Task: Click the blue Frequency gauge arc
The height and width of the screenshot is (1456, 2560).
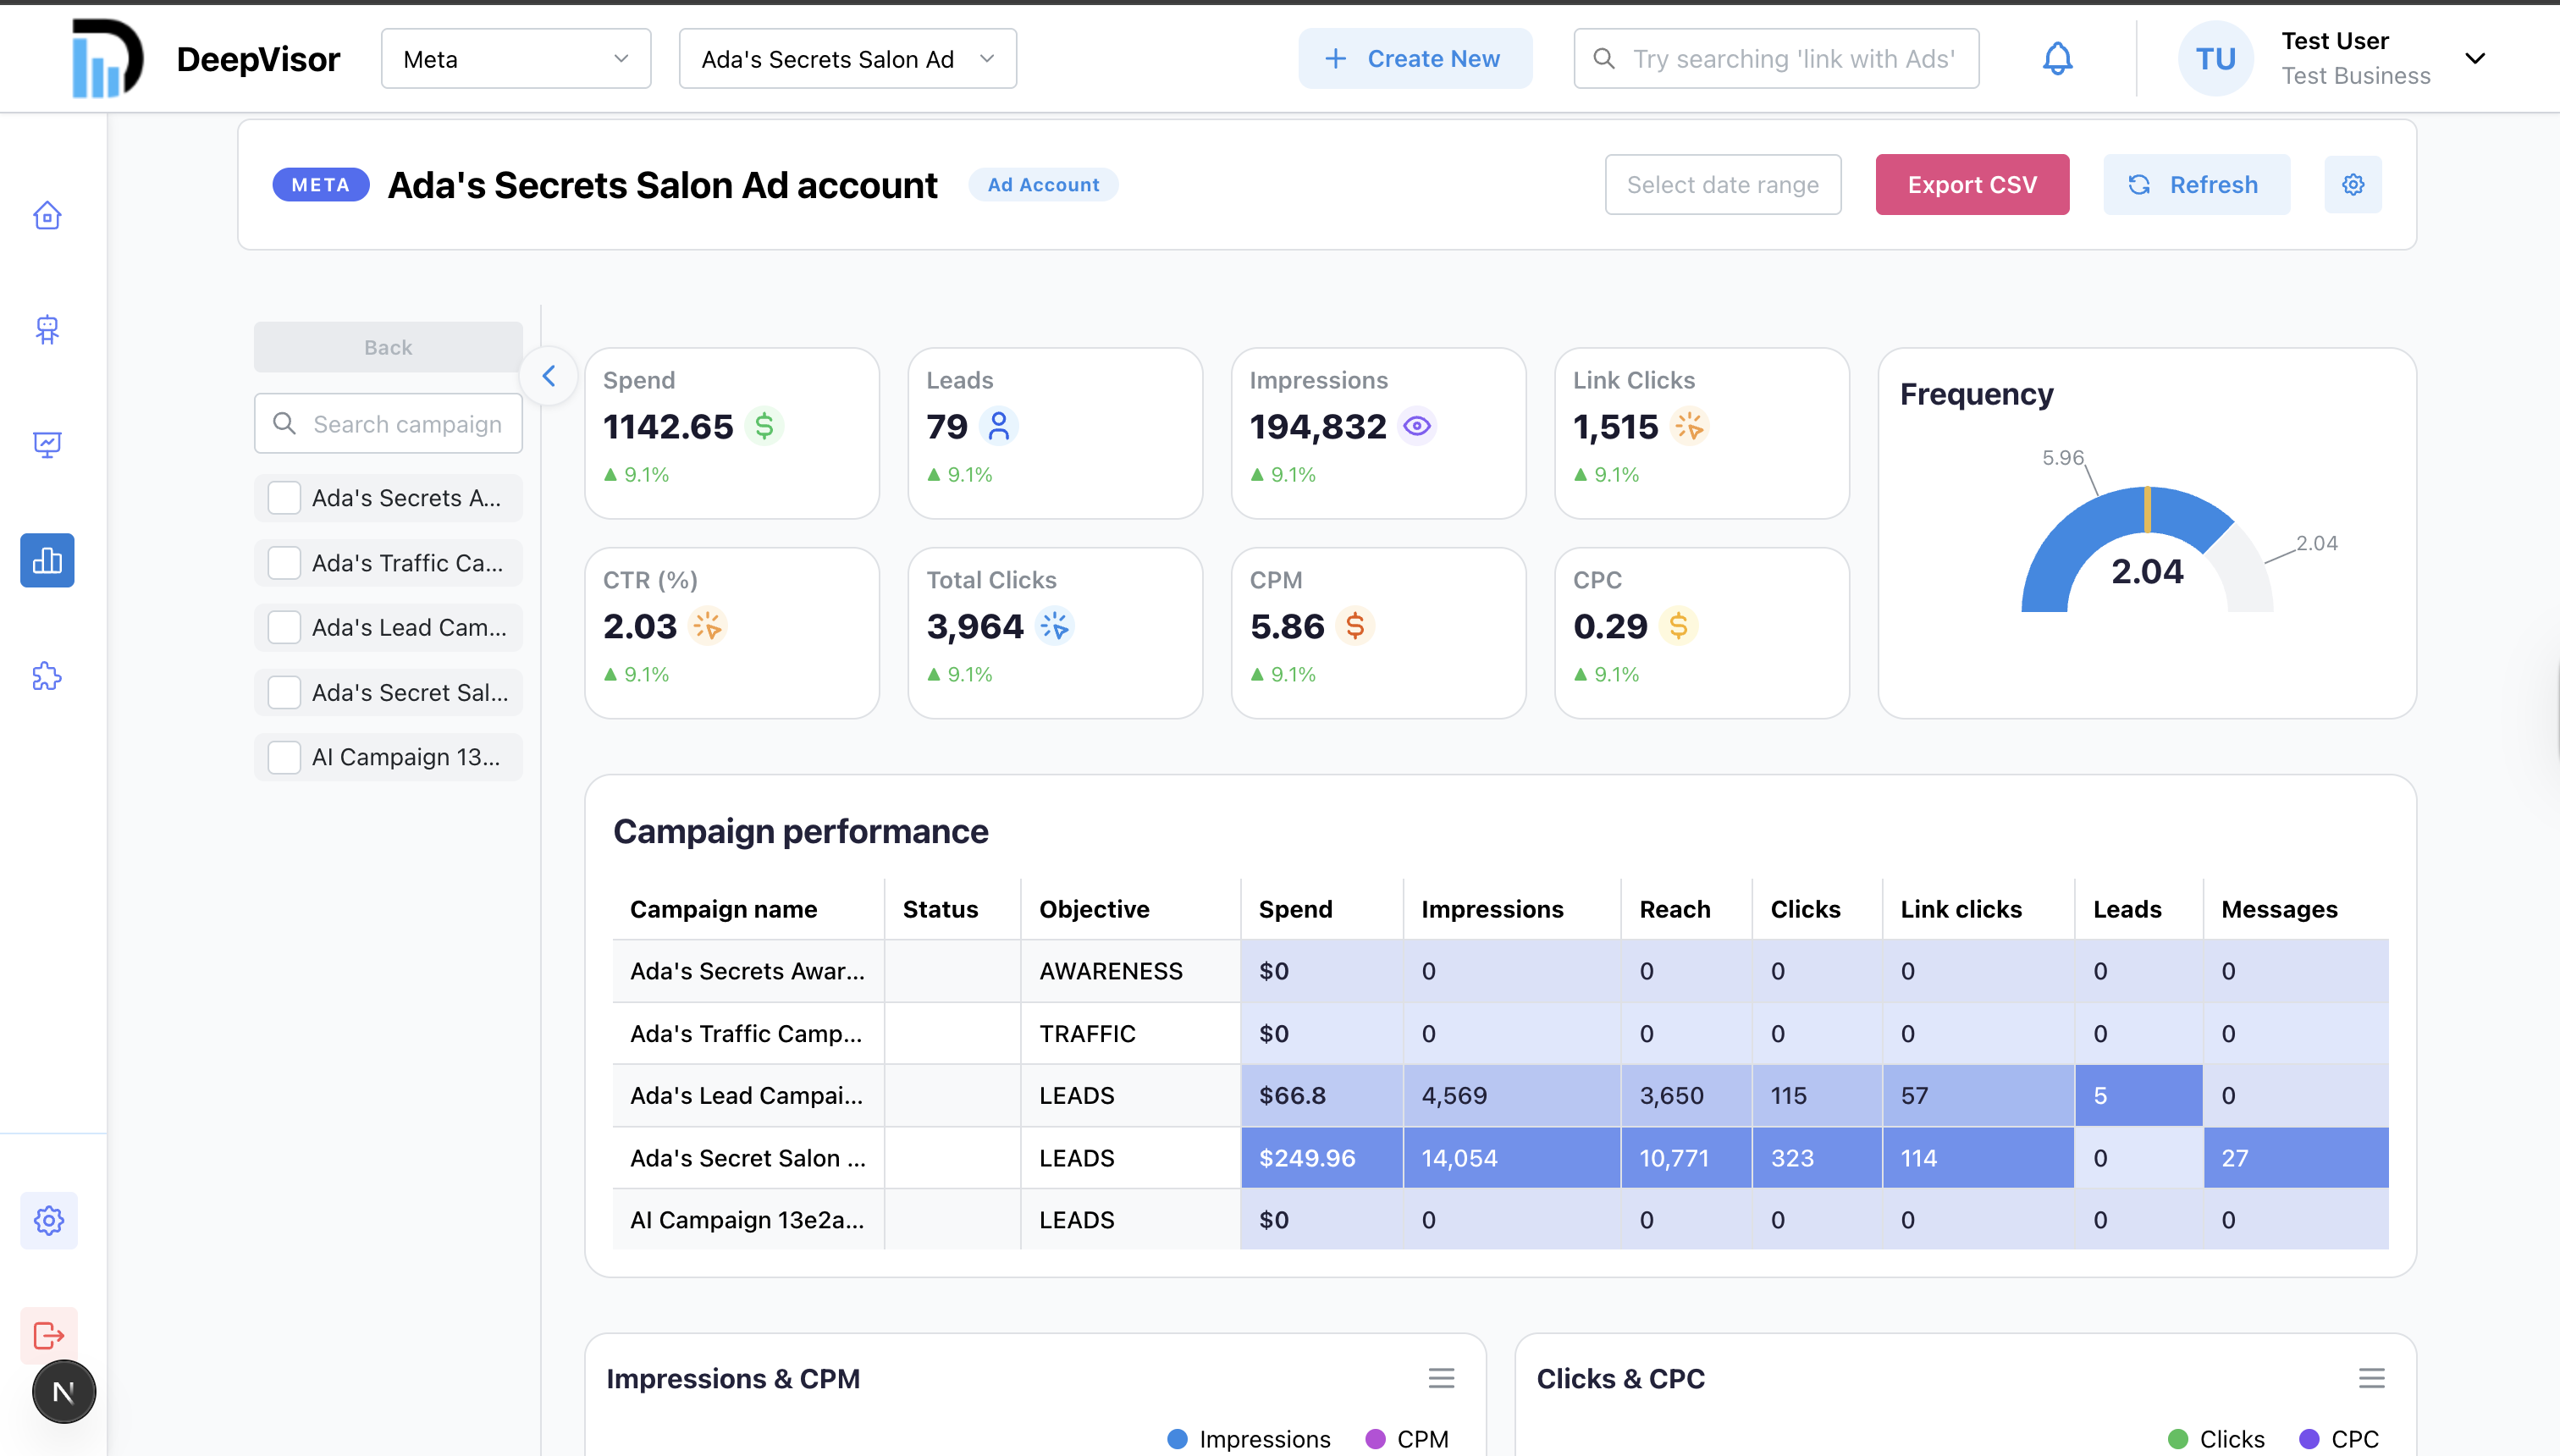Action: click(2075, 540)
